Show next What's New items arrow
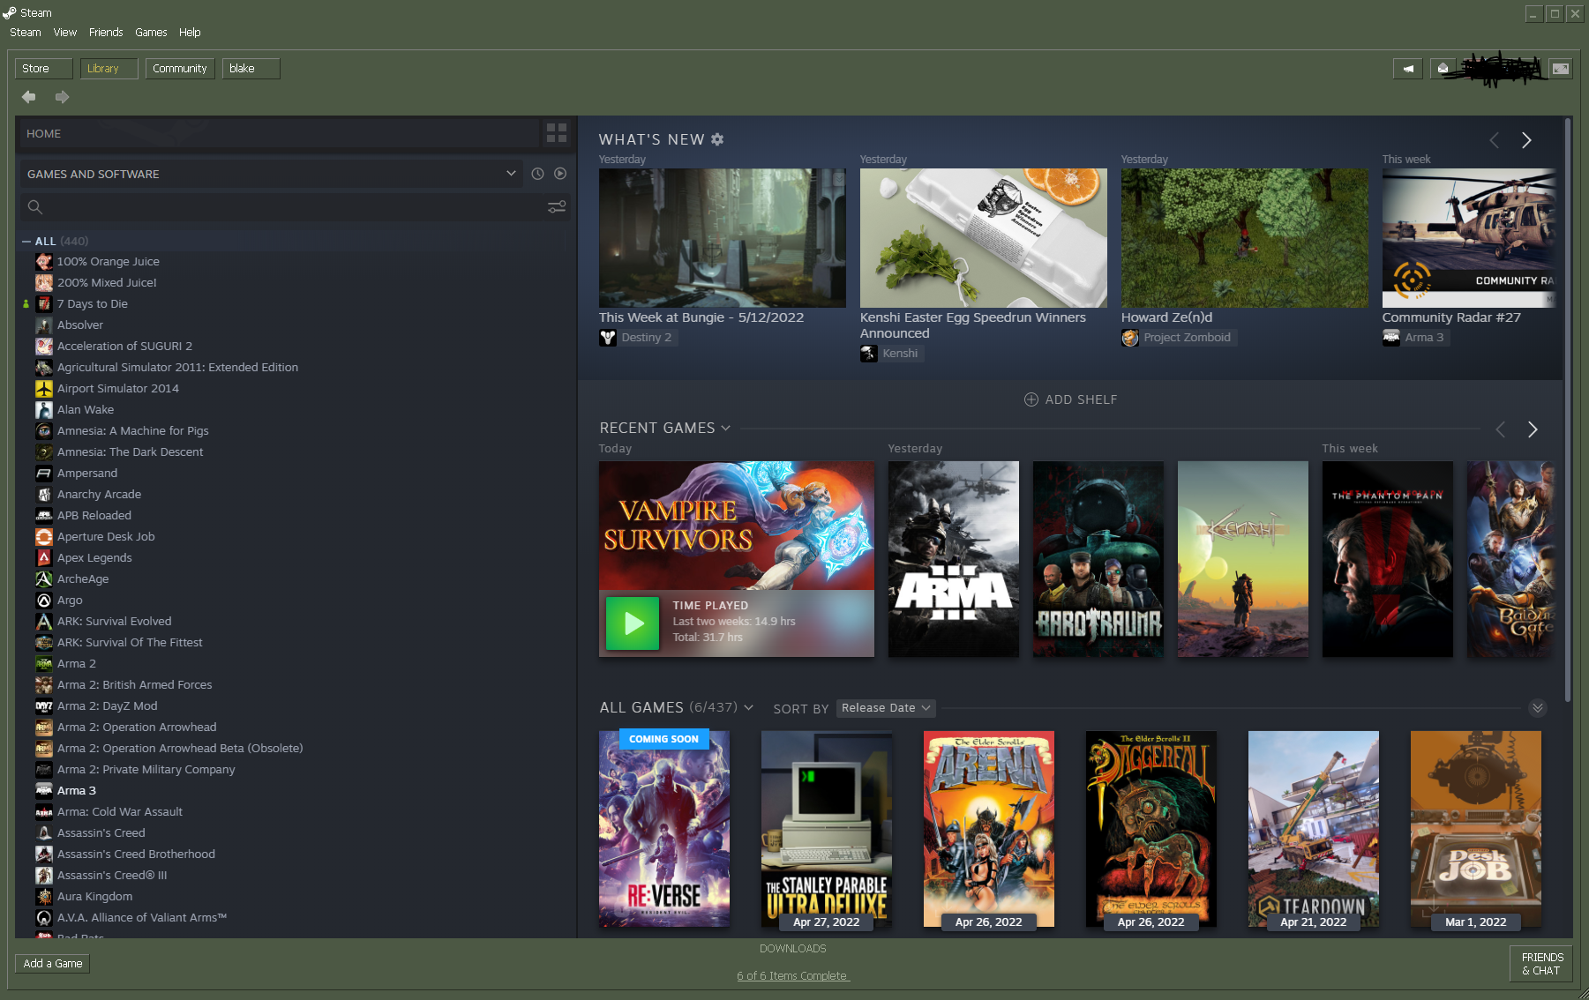1589x1000 pixels. click(x=1526, y=140)
